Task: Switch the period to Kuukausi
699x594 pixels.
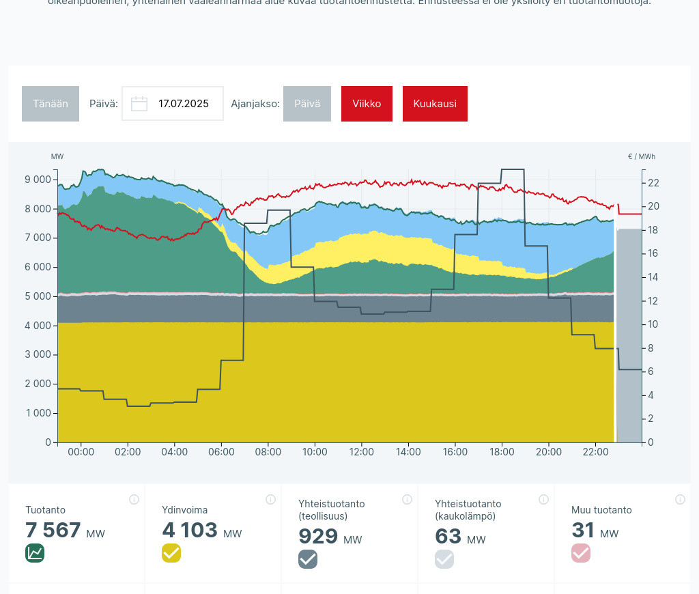Action: [x=435, y=104]
